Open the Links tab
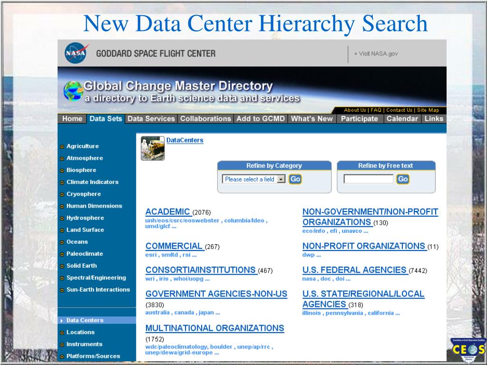The width and height of the screenshot is (487, 365). pos(434,119)
